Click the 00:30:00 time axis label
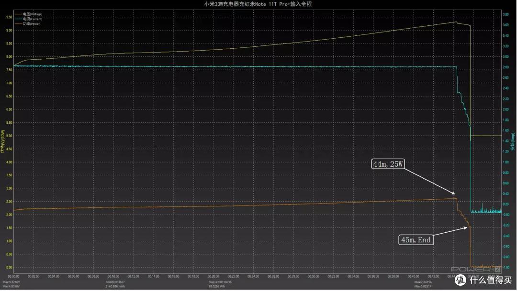Image resolution: width=517 pixels, height=291 pixels. (313, 277)
